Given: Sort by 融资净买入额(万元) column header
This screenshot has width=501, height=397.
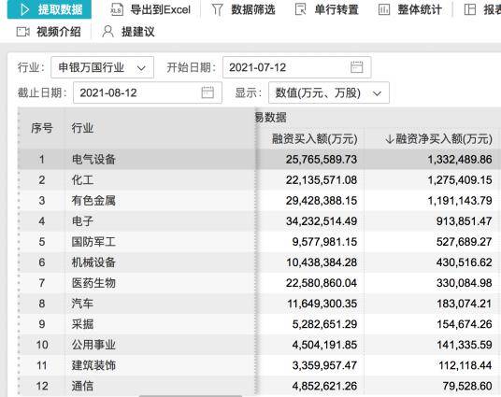Looking at the screenshot, I should (438, 139).
